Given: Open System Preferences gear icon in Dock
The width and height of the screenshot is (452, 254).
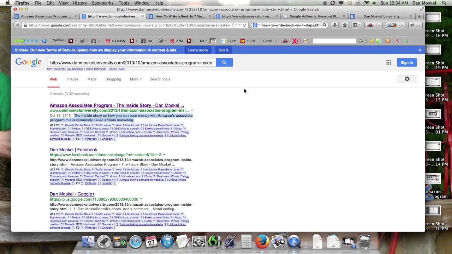Looking at the screenshot, I should (198, 242).
